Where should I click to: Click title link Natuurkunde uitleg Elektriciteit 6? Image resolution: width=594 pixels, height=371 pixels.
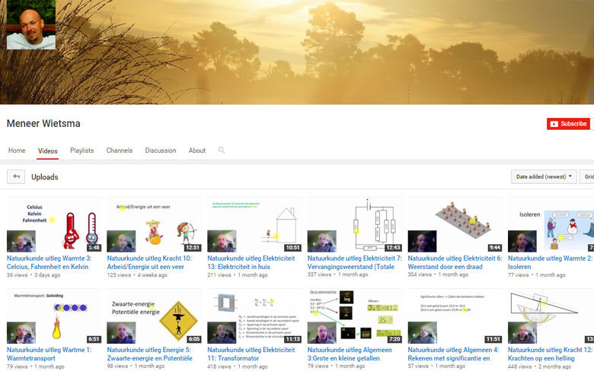455,262
